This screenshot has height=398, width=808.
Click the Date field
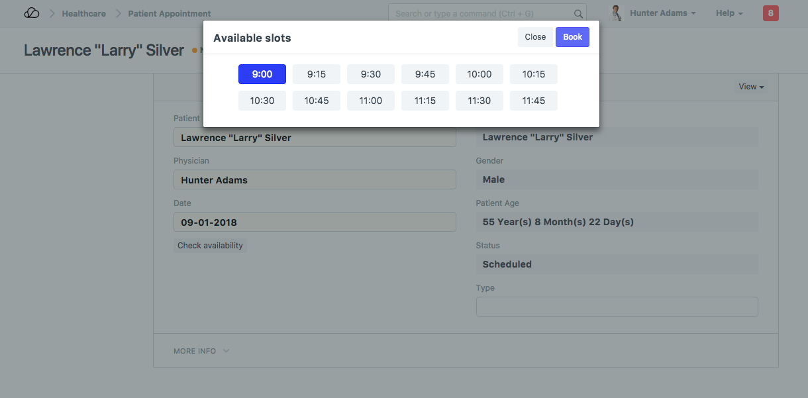click(315, 223)
